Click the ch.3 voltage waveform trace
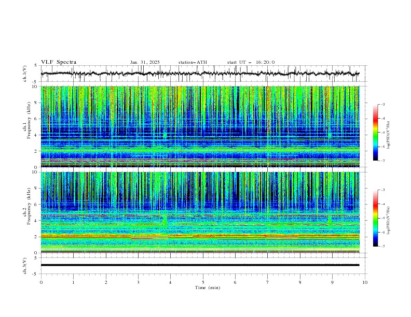This screenshot has width=411, height=317. (x=200, y=265)
